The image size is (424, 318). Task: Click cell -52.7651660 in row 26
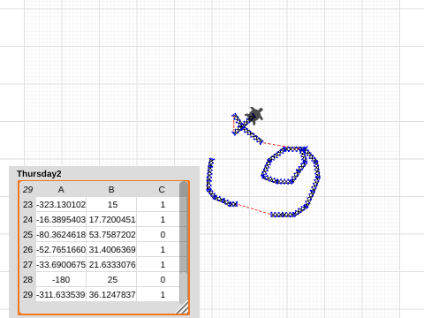click(61, 250)
